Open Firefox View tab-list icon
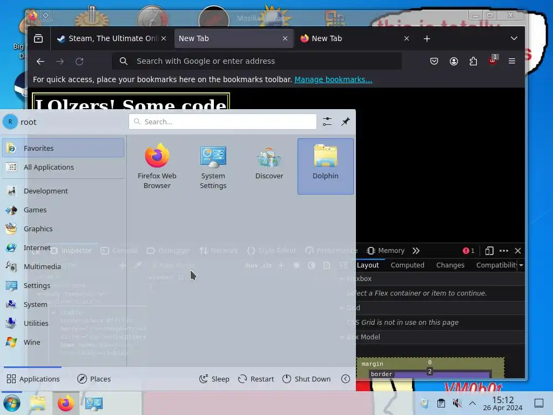 [38, 38]
